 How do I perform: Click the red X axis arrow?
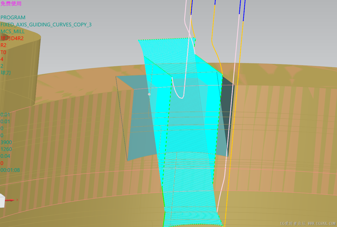(10, 200)
